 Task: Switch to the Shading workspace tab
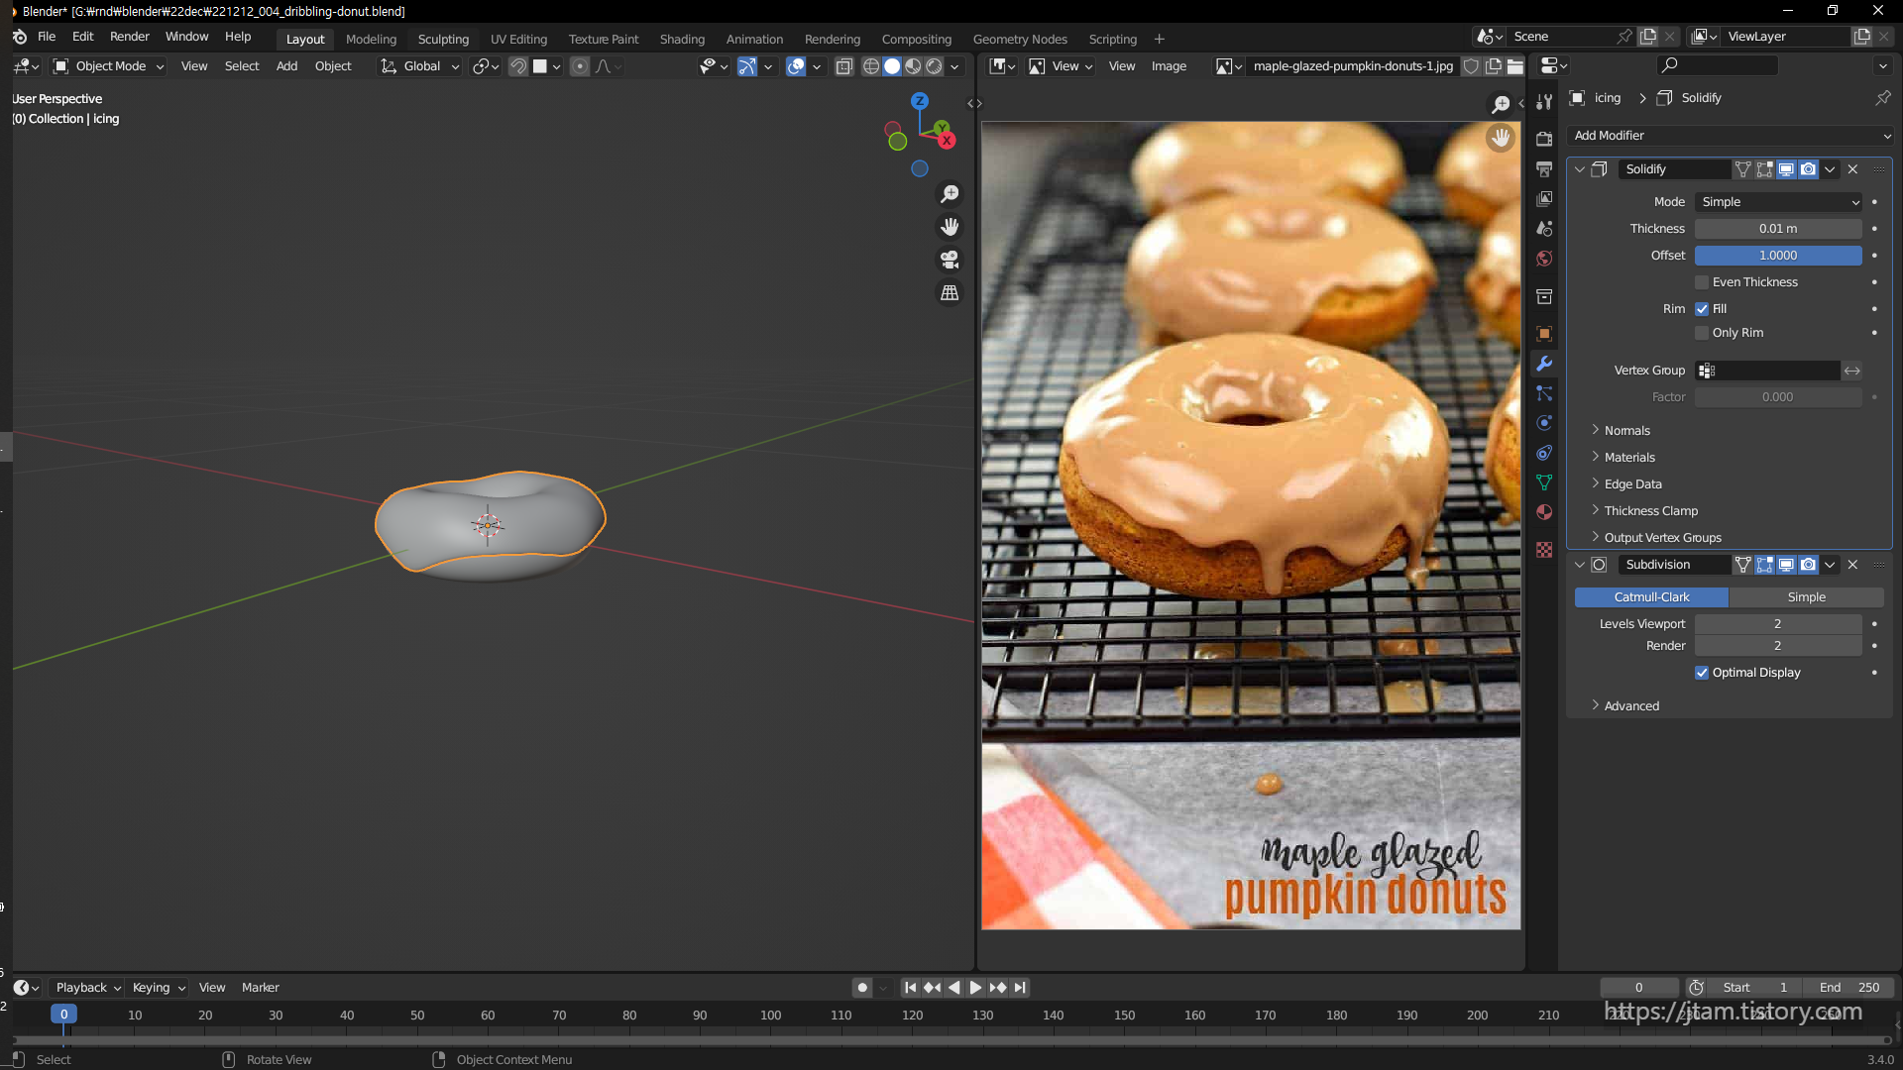click(682, 39)
